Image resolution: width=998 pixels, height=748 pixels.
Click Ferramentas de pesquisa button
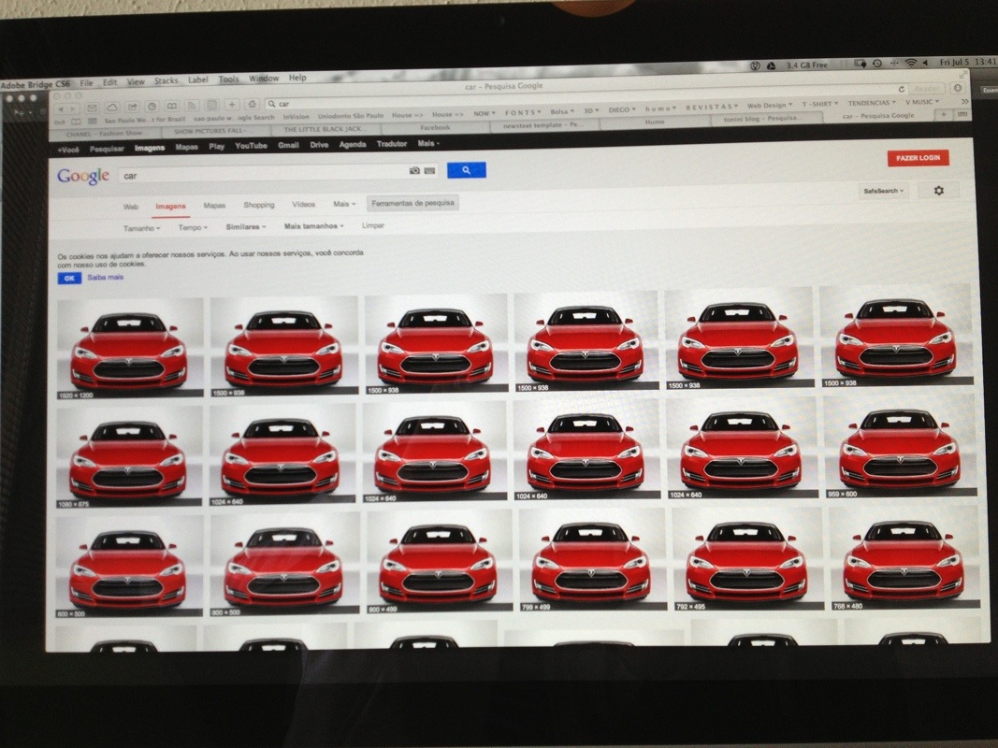(413, 203)
